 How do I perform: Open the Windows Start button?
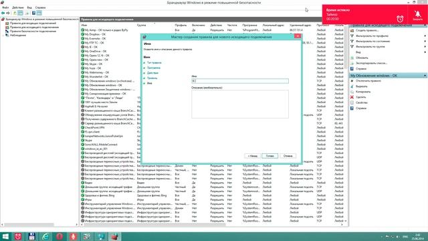(5, 236)
